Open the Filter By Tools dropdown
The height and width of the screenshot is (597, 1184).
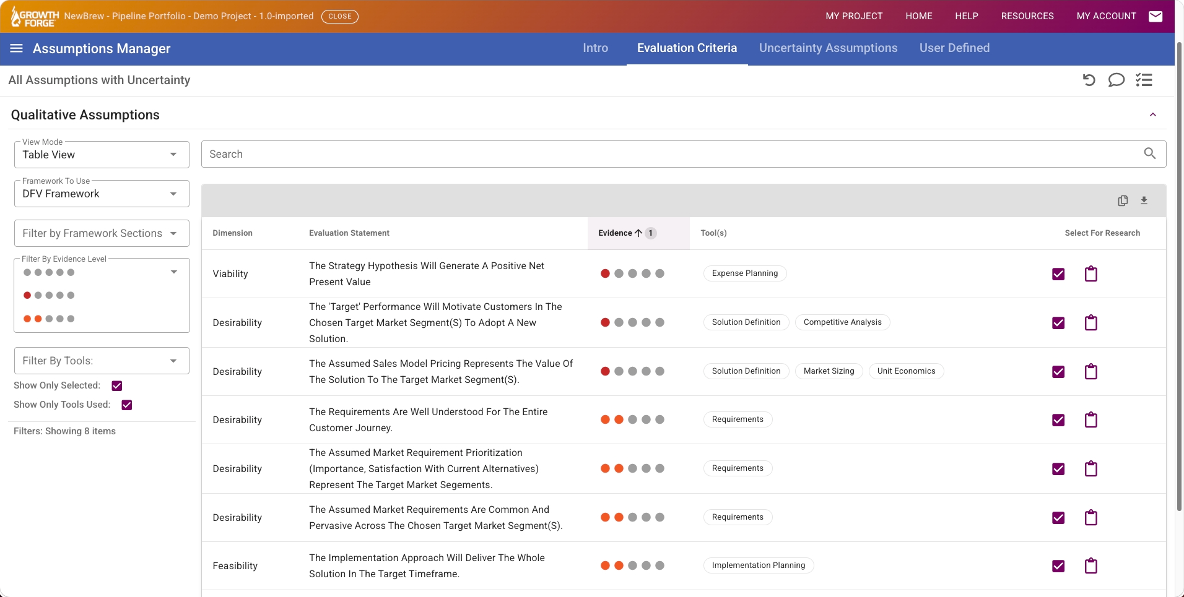click(x=102, y=361)
